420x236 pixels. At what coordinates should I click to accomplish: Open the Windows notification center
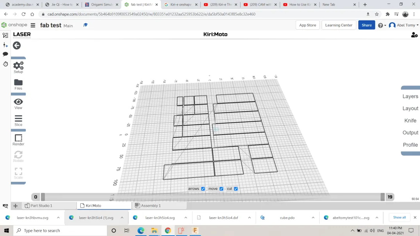411,231
